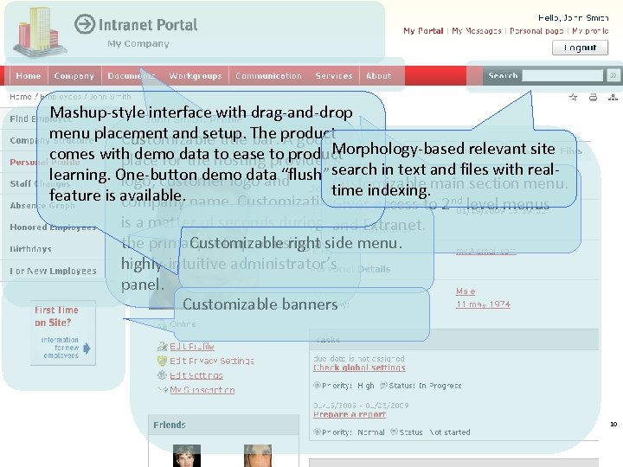The image size is (623, 467).
Task: Click the Intranet Portal arrow logo icon
Action: coord(85,24)
